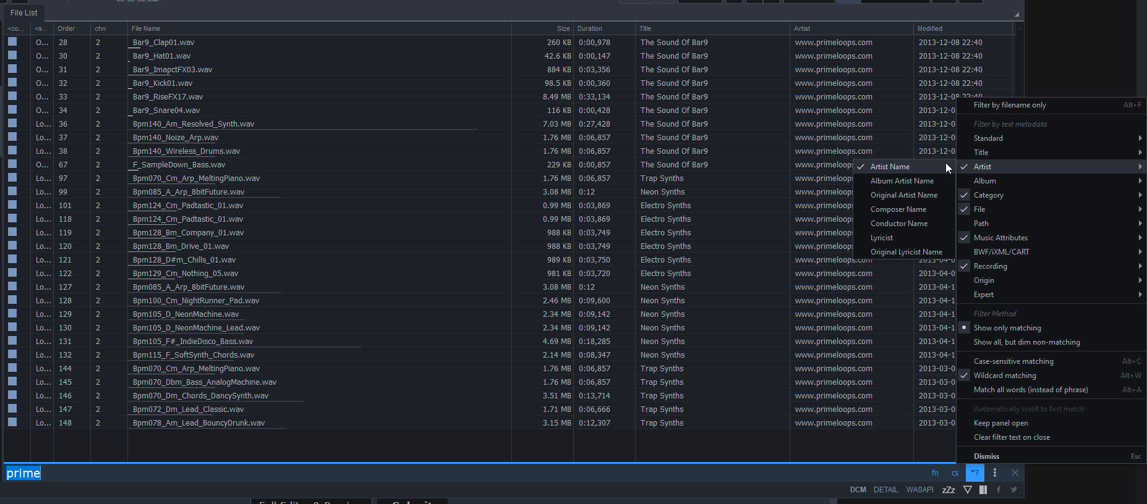Click the Twitter bird icon

point(1014,490)
